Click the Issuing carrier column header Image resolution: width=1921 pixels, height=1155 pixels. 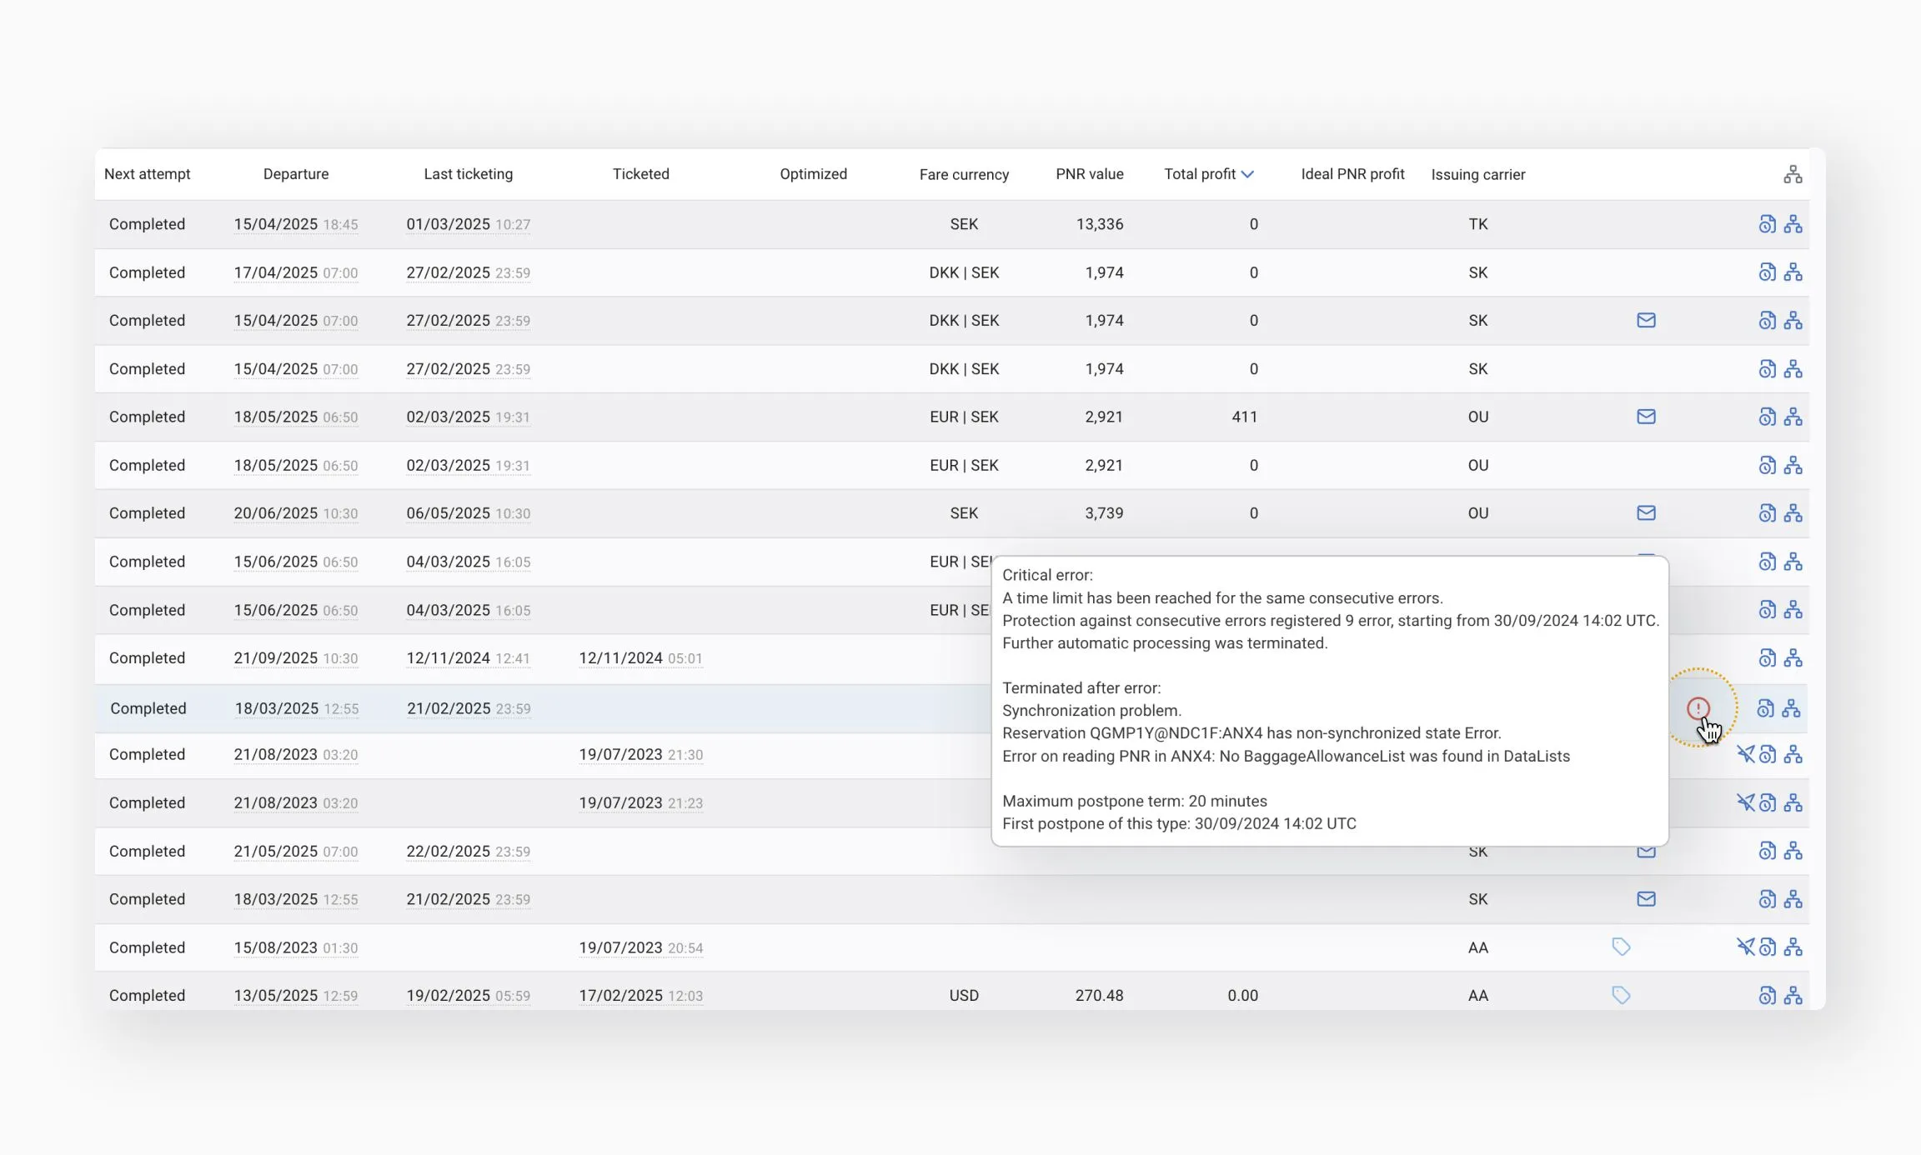pyautogui.click(x=1477, y=175)
